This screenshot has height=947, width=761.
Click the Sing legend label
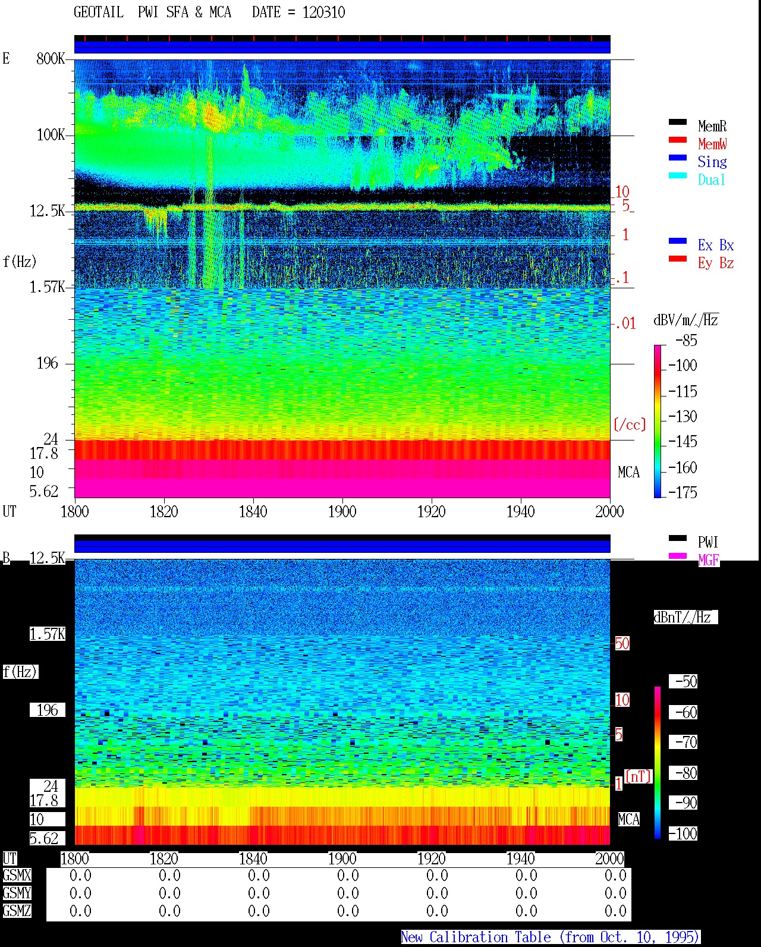click(x=712, y=162)
